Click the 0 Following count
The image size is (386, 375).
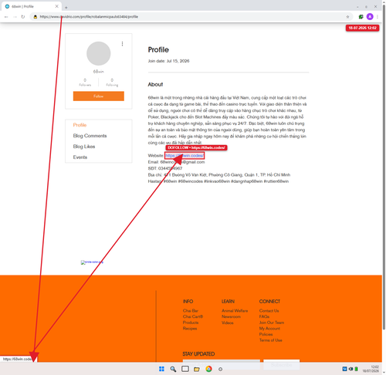coord(112,83)
